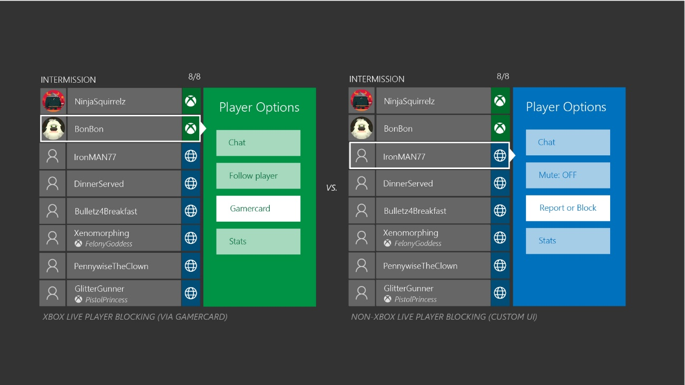Viewport: 685px width, 385px height.
Task: Click Xbox logo beside BonBon in right list
Action: point(500,128)
